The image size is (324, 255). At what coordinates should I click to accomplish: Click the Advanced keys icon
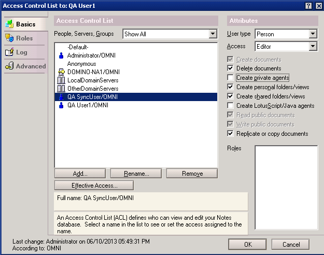9,66
